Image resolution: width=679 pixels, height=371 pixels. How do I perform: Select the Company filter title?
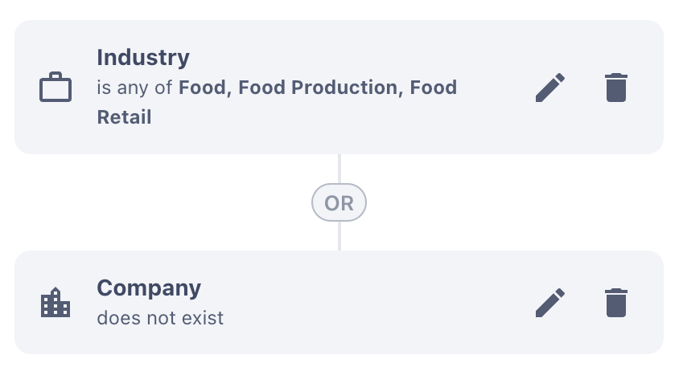149,287
